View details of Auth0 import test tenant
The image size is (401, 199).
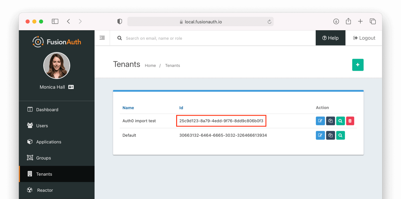(340, 121)
